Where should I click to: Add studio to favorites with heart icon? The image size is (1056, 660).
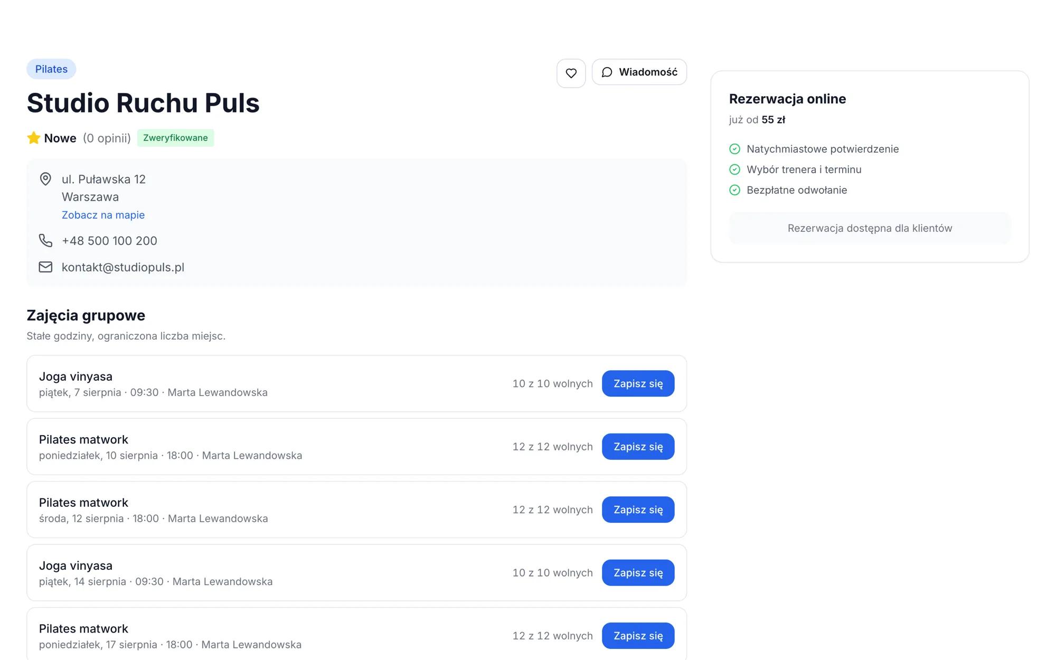[x=571, y=73]
